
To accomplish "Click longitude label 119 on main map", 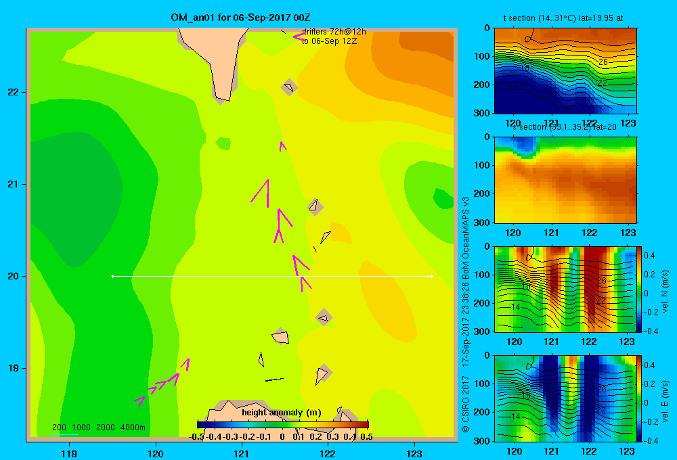I will pos(69,453).
